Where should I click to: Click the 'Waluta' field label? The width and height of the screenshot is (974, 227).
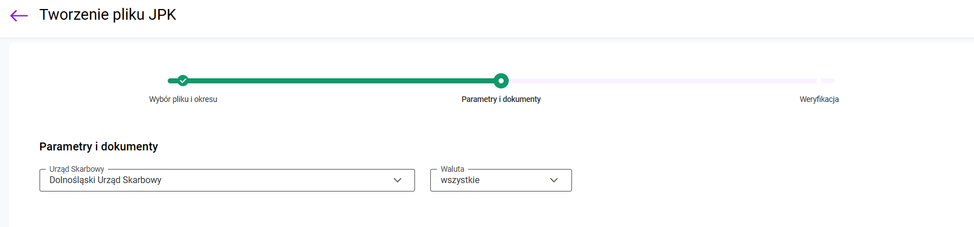pyautogui.click(x=452, y=169)
